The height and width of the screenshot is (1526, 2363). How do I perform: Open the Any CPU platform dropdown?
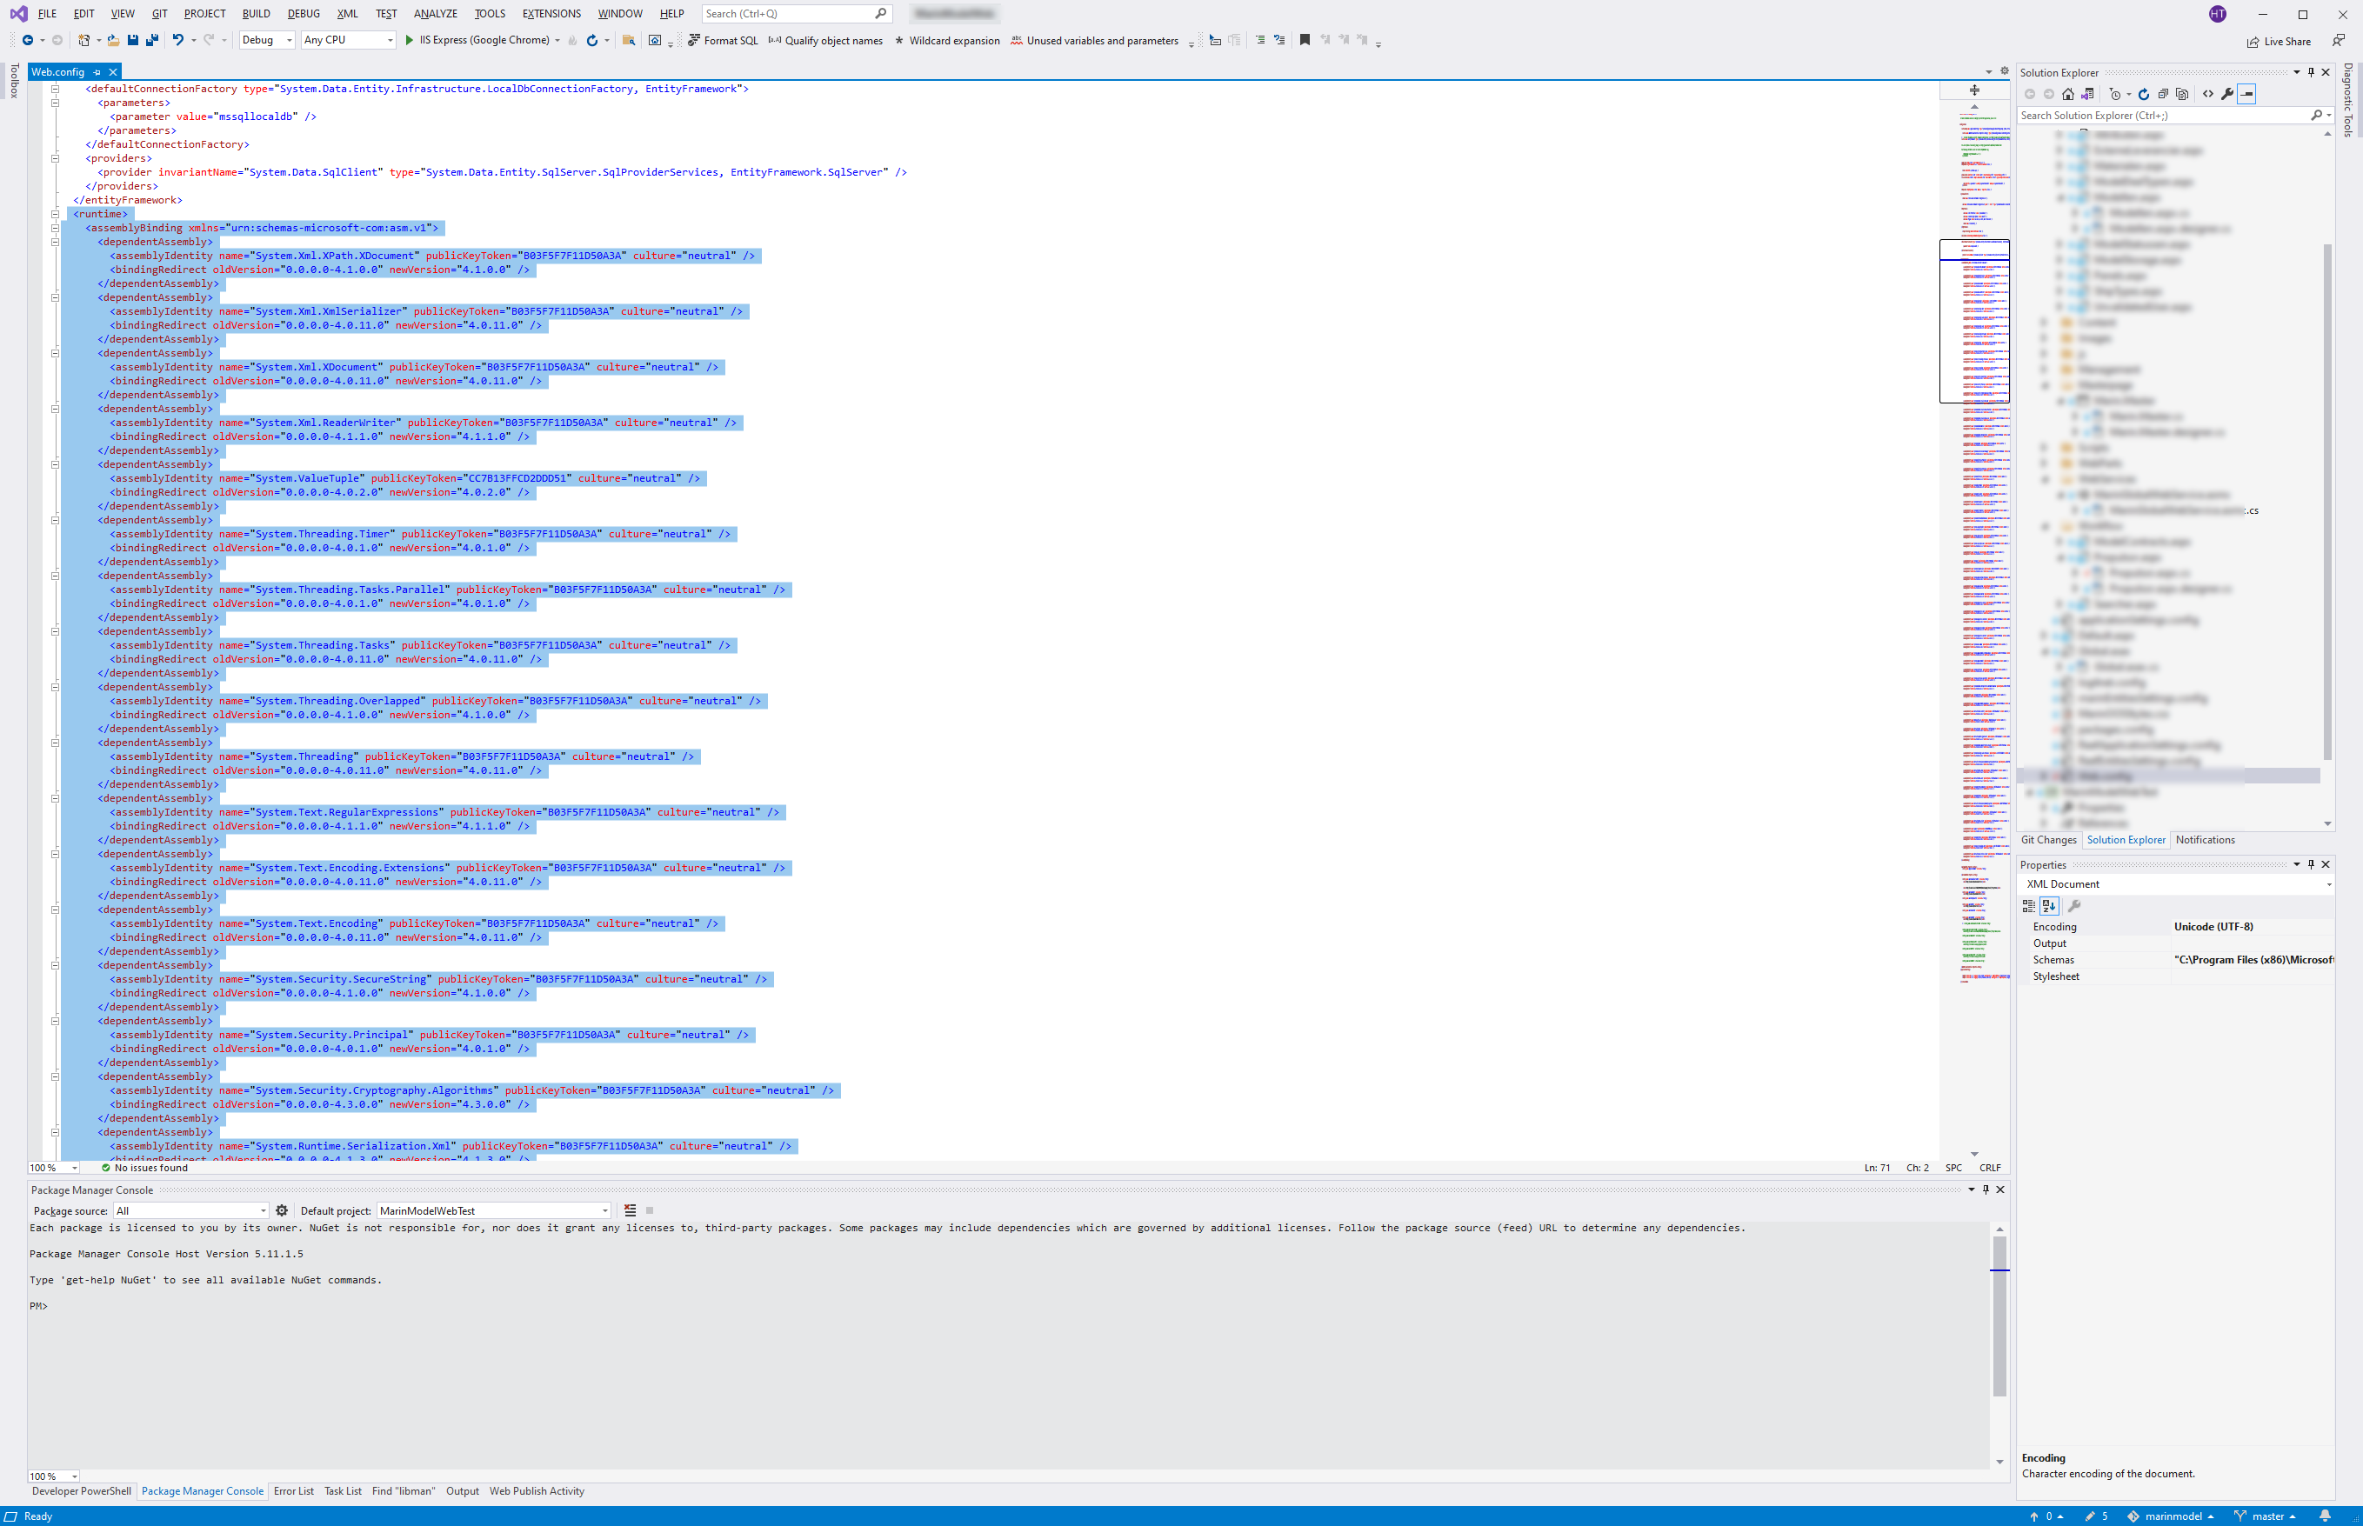click(349, 41)
